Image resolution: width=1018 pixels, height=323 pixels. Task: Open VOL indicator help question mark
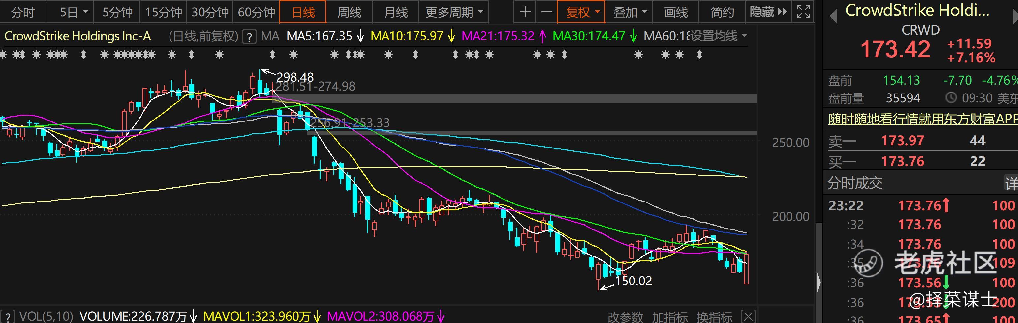point(8,317)
